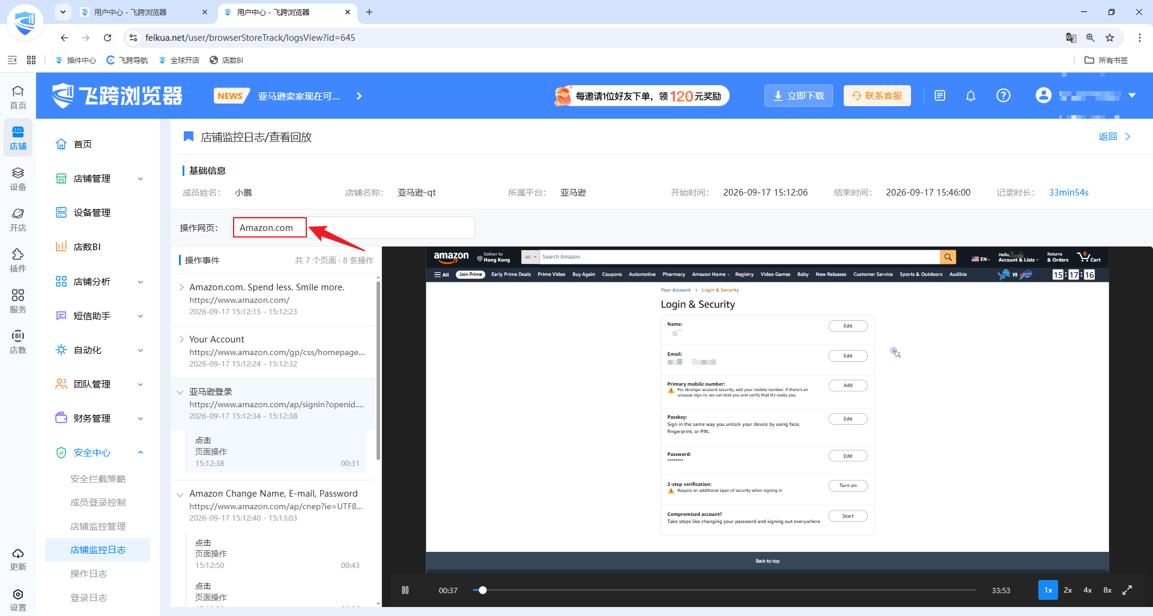Click the zoom magnifier icon in address bar
Image resolution: width=1153 pixels, height=616 pixels.
pos(1091,38)
